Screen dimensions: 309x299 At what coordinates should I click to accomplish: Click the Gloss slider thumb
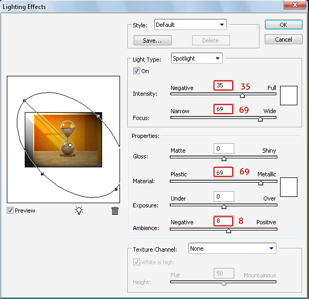click(x=224, y=158)
